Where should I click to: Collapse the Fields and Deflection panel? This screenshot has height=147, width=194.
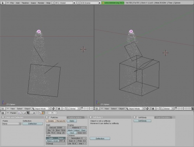3,117
